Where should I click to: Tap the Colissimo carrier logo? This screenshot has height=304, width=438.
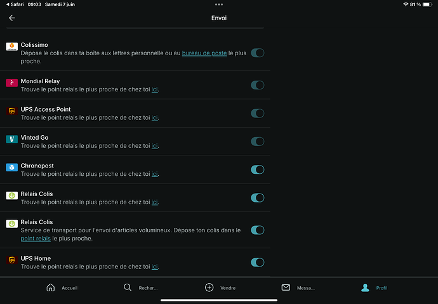[11, 46]
